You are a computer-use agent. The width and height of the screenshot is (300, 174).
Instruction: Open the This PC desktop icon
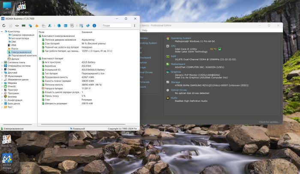click(x=7, y=8)
